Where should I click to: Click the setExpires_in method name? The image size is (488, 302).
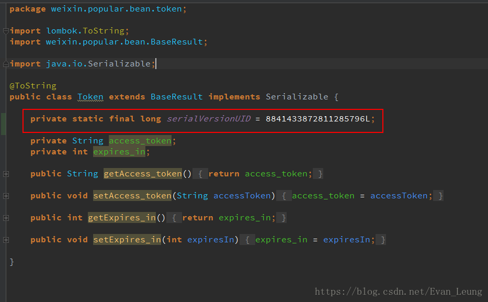127,240
